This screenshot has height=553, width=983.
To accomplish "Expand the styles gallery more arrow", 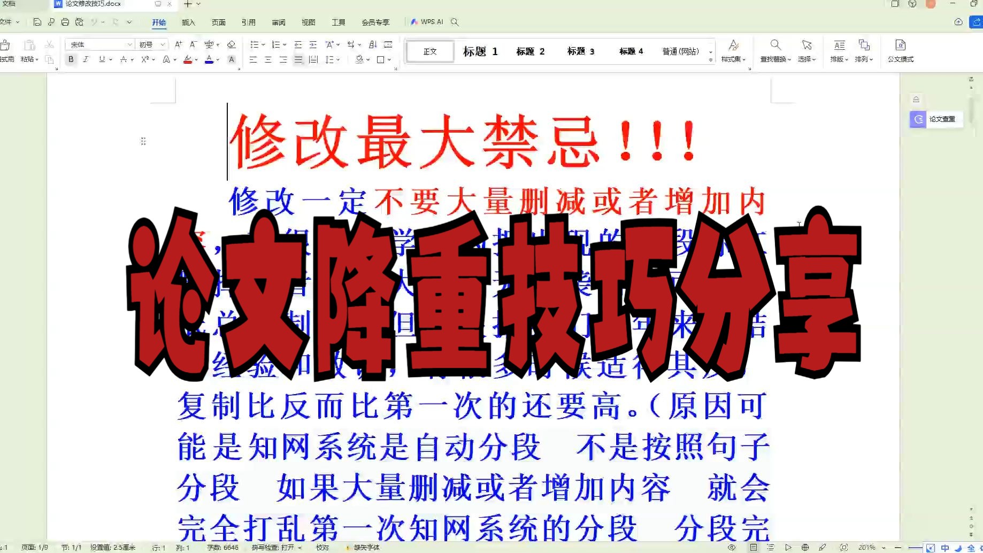I will tap(711, 60).
